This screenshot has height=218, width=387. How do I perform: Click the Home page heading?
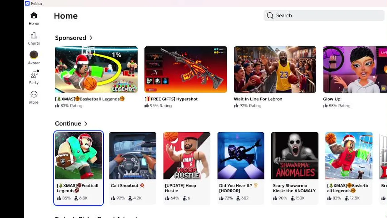point(66,16)
